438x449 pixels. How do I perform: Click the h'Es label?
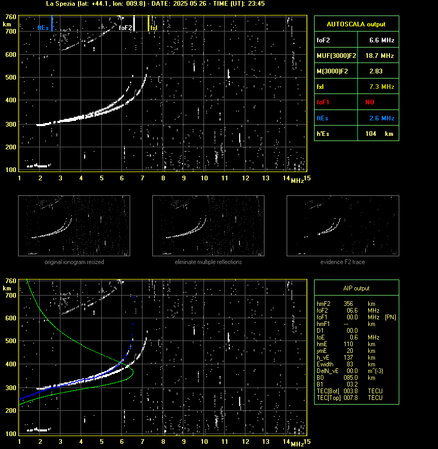pos(323,133)
